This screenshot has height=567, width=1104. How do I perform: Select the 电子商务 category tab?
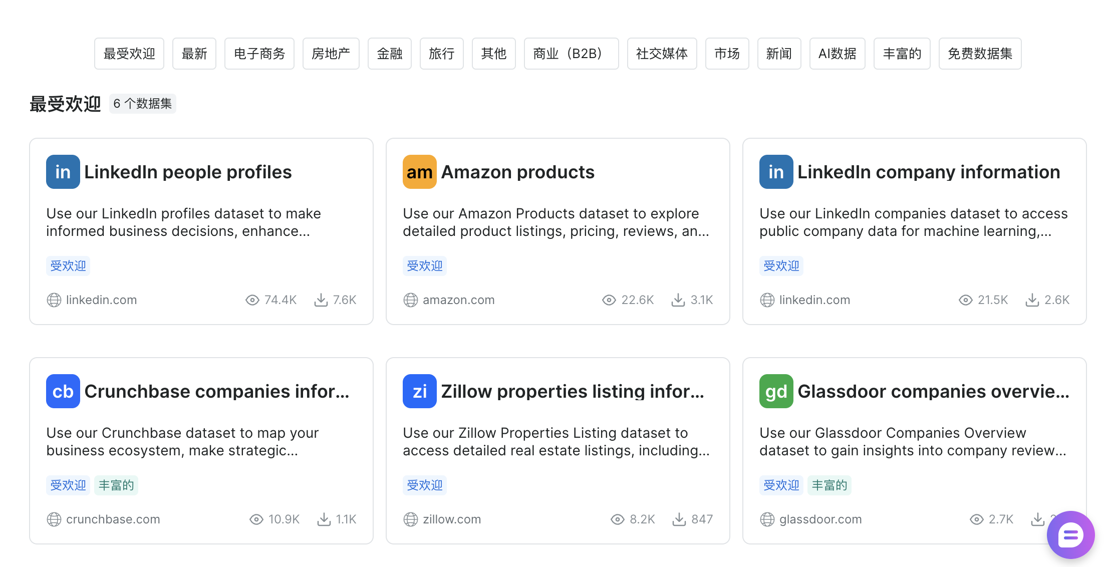[x=259, y=53]
